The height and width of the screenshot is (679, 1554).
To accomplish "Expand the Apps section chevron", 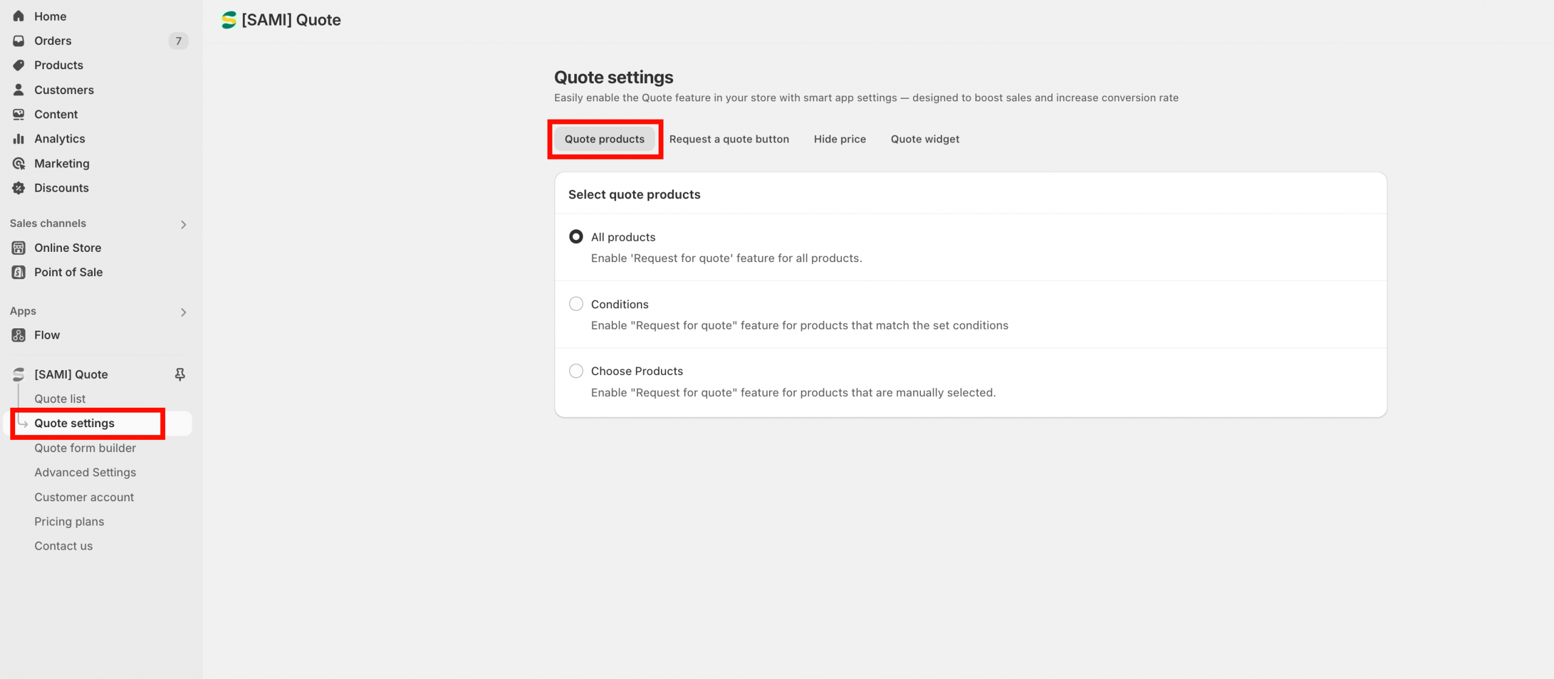I will click(183, 312).
